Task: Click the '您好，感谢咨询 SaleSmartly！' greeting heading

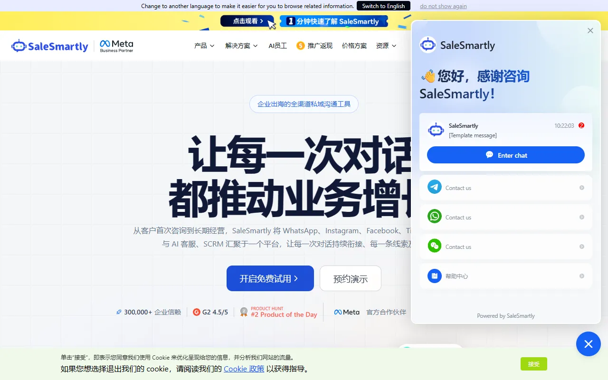Action: (x=475, y=85)
